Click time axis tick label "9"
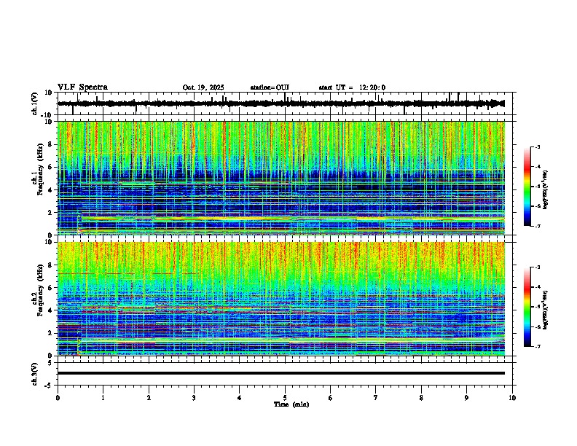 [x=466, y=398]
